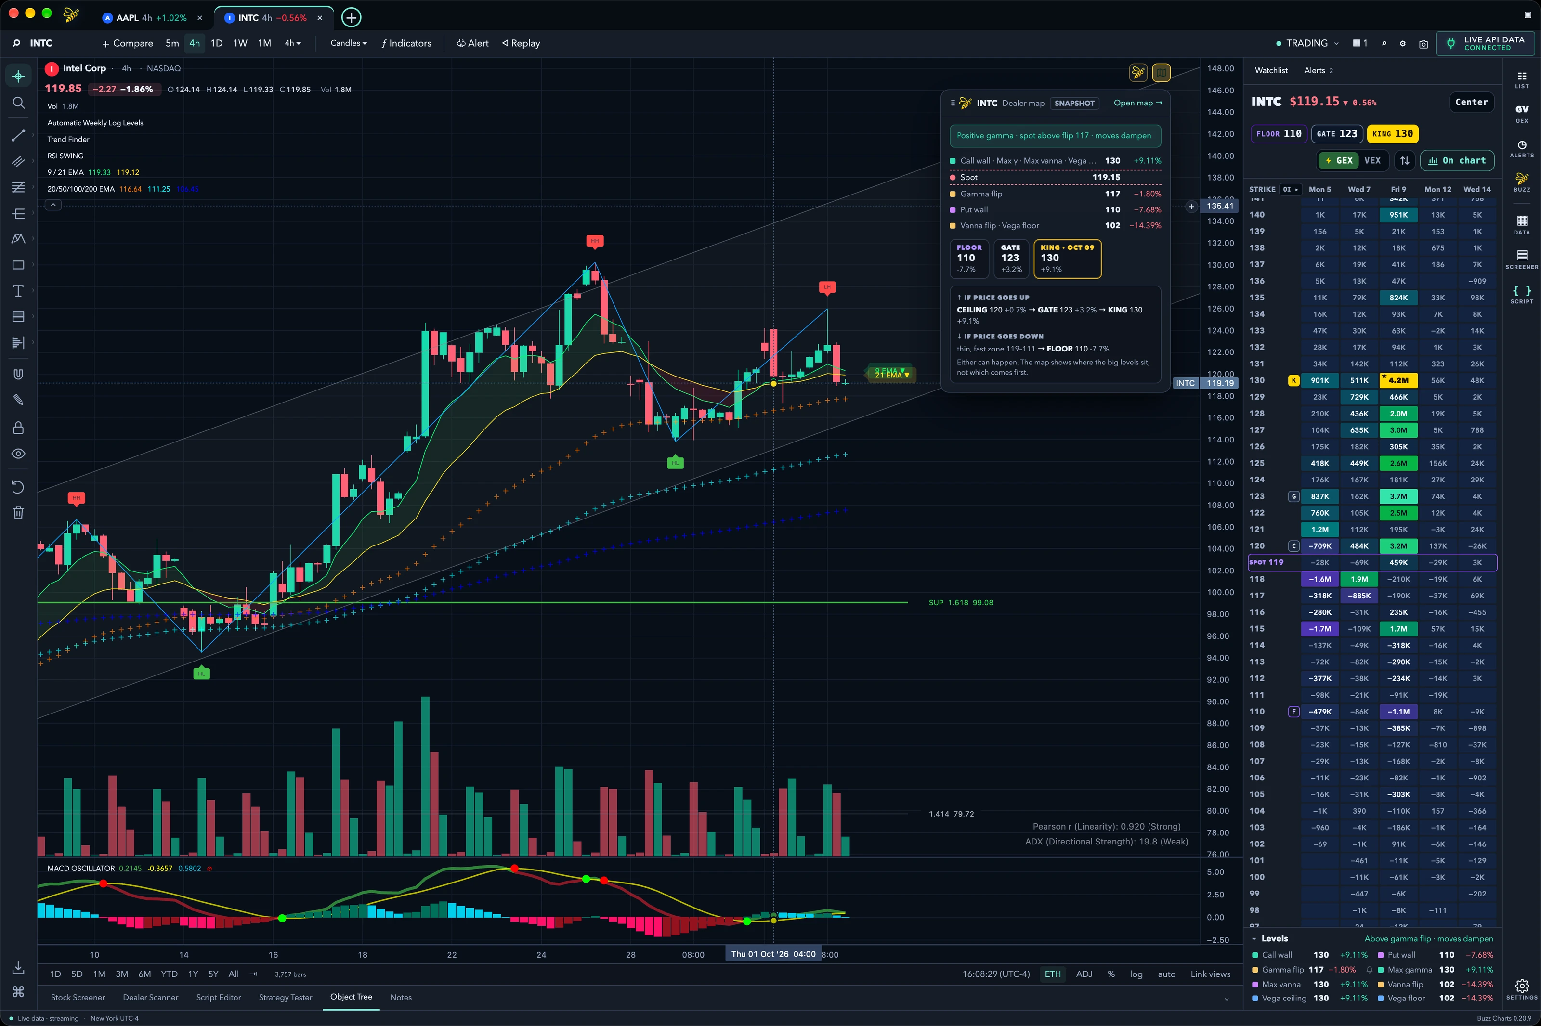Image resolution: width=1541 pixels, height=1026 pixels.
Task: Open the Stock Screener tab
Action: point(78,997)
